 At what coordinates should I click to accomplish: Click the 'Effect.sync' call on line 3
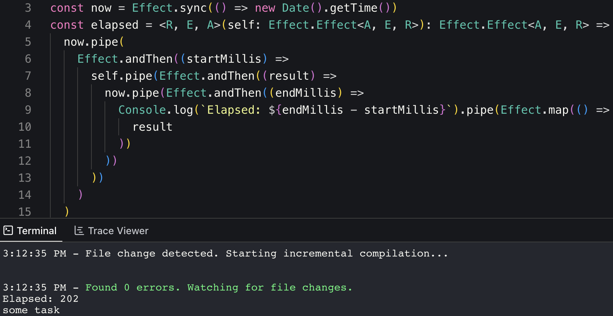(x=169, y=8)
